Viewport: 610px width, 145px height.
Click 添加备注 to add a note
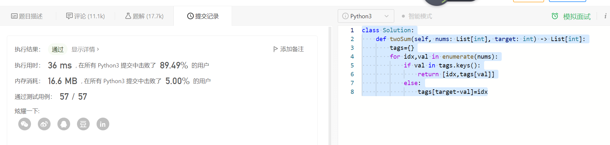(288, 49)
